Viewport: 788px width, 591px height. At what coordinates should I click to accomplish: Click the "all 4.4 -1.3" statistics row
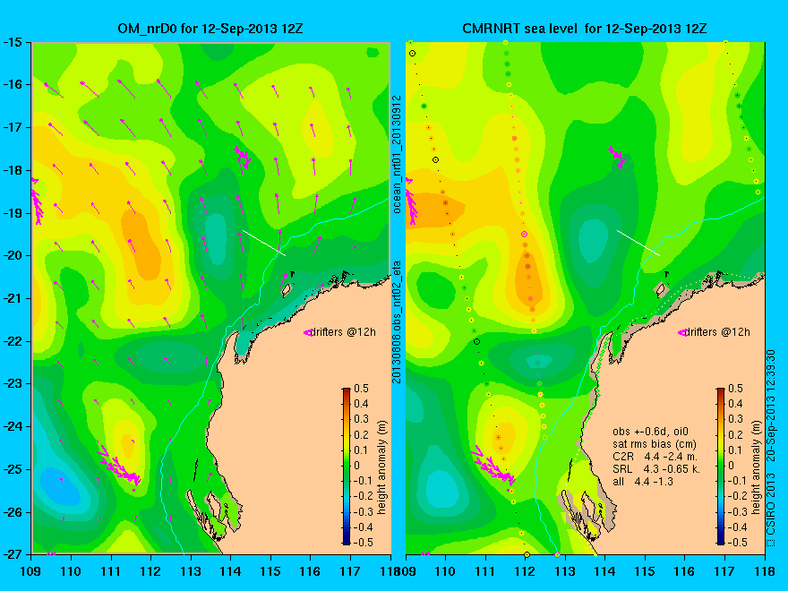tap(643, 482)
